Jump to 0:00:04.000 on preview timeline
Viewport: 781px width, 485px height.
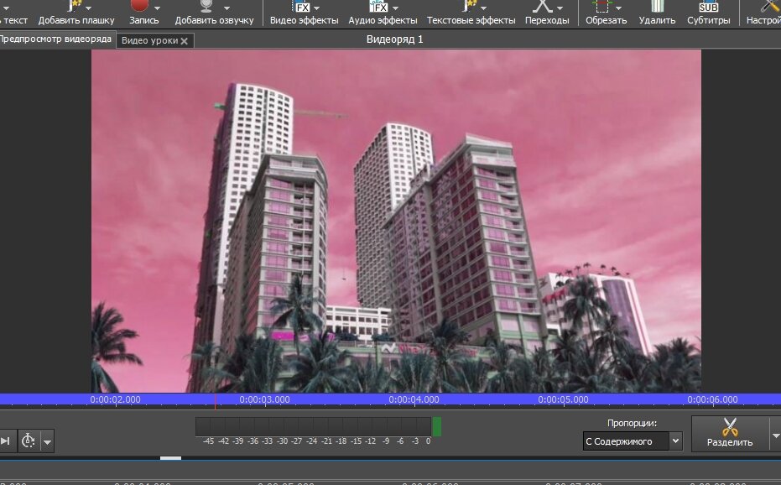[x=414, y=399]
